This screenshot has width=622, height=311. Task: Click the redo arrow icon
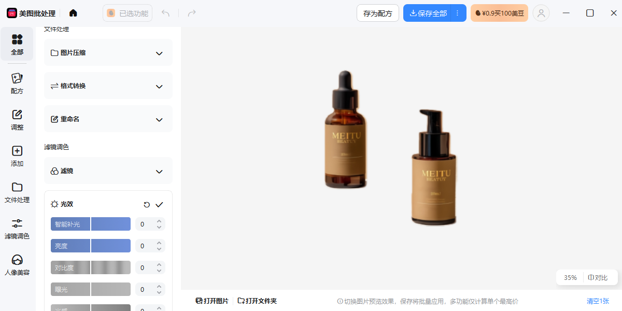[192, 13]
